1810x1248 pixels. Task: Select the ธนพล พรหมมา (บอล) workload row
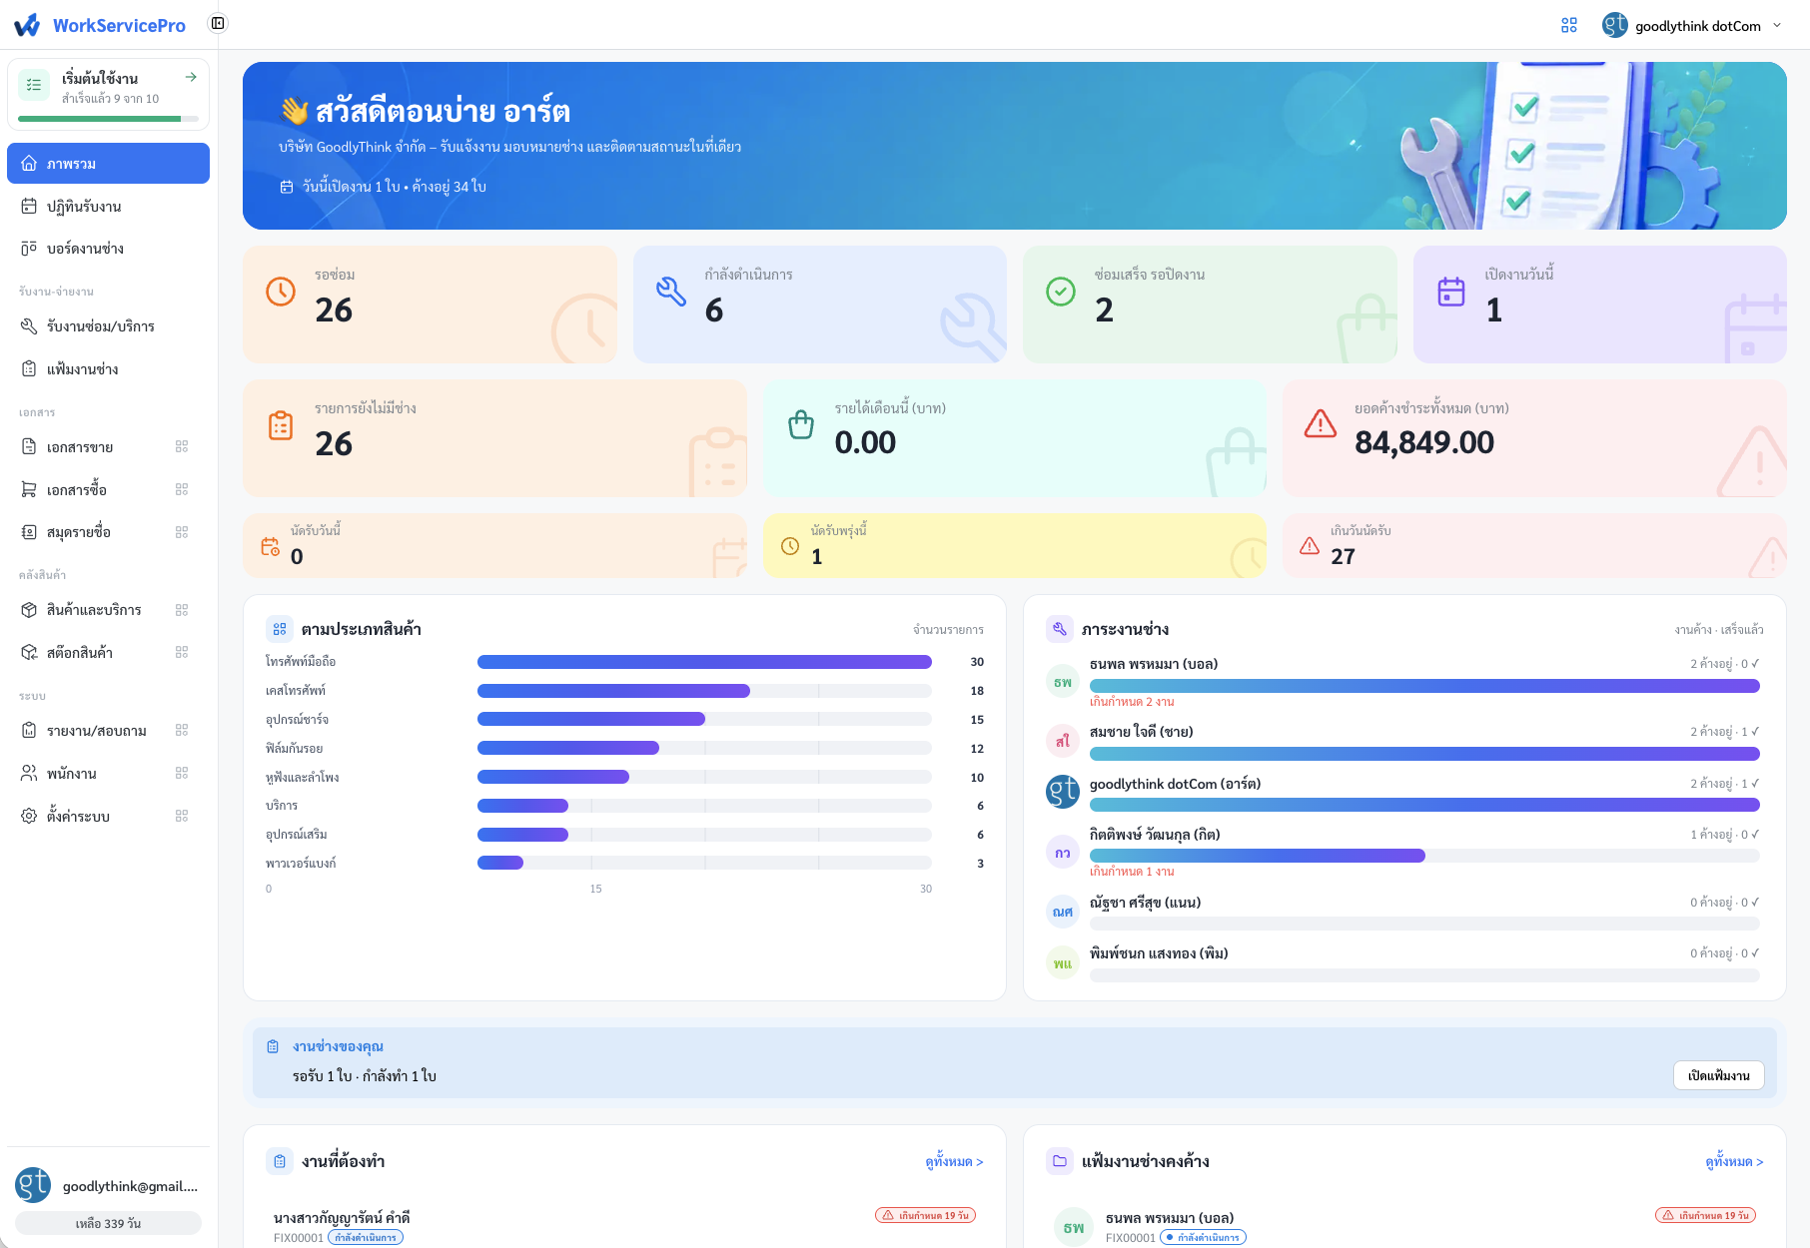point(1404,682)
